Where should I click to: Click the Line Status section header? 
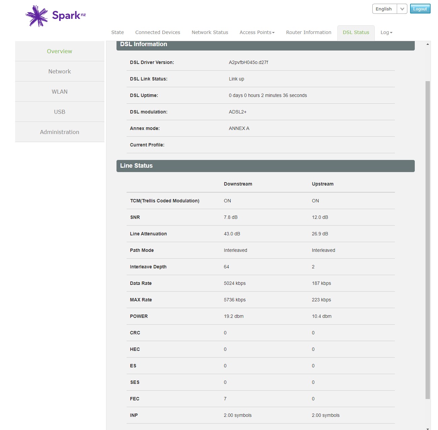265,166
